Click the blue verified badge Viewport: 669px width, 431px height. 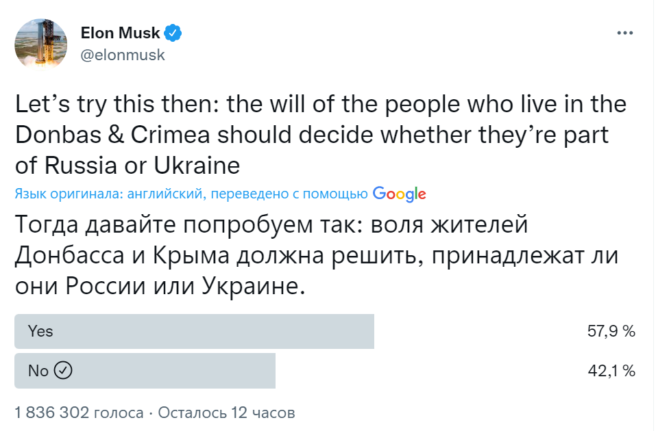click(173, 33)
